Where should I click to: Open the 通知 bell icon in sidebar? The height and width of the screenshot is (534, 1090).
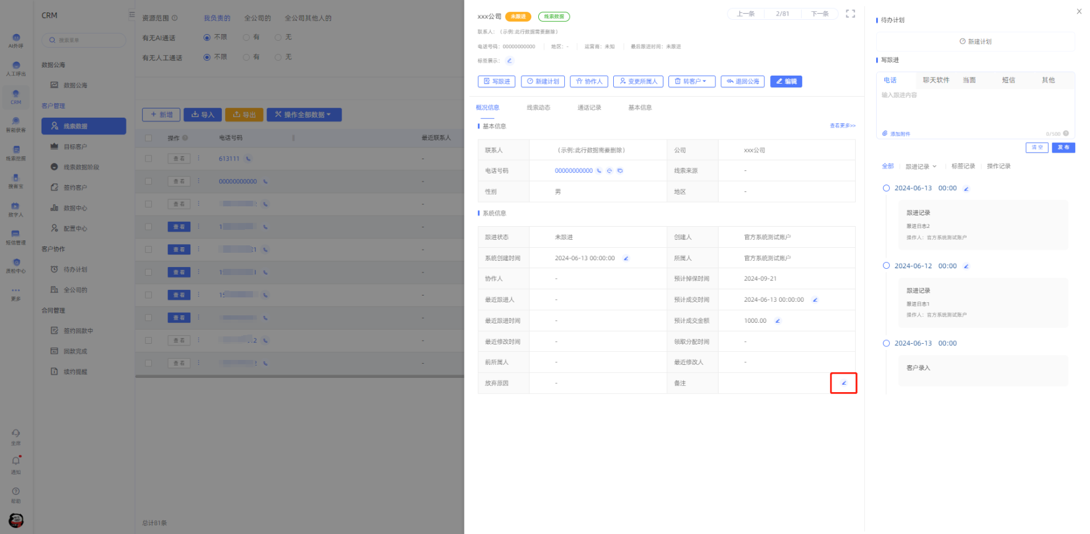(x=16, y=461)
